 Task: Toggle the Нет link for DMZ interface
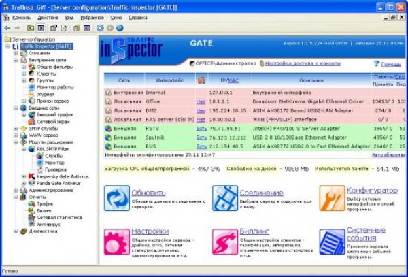pyautogui.click(x=200, y=110)
